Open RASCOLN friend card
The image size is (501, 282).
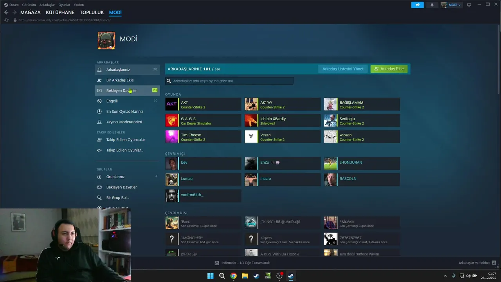pyautogui.click(x=362, y=180)
